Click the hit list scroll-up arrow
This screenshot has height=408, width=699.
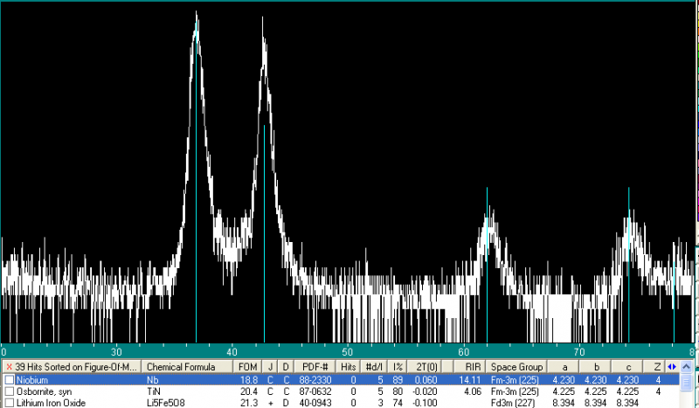686,367
